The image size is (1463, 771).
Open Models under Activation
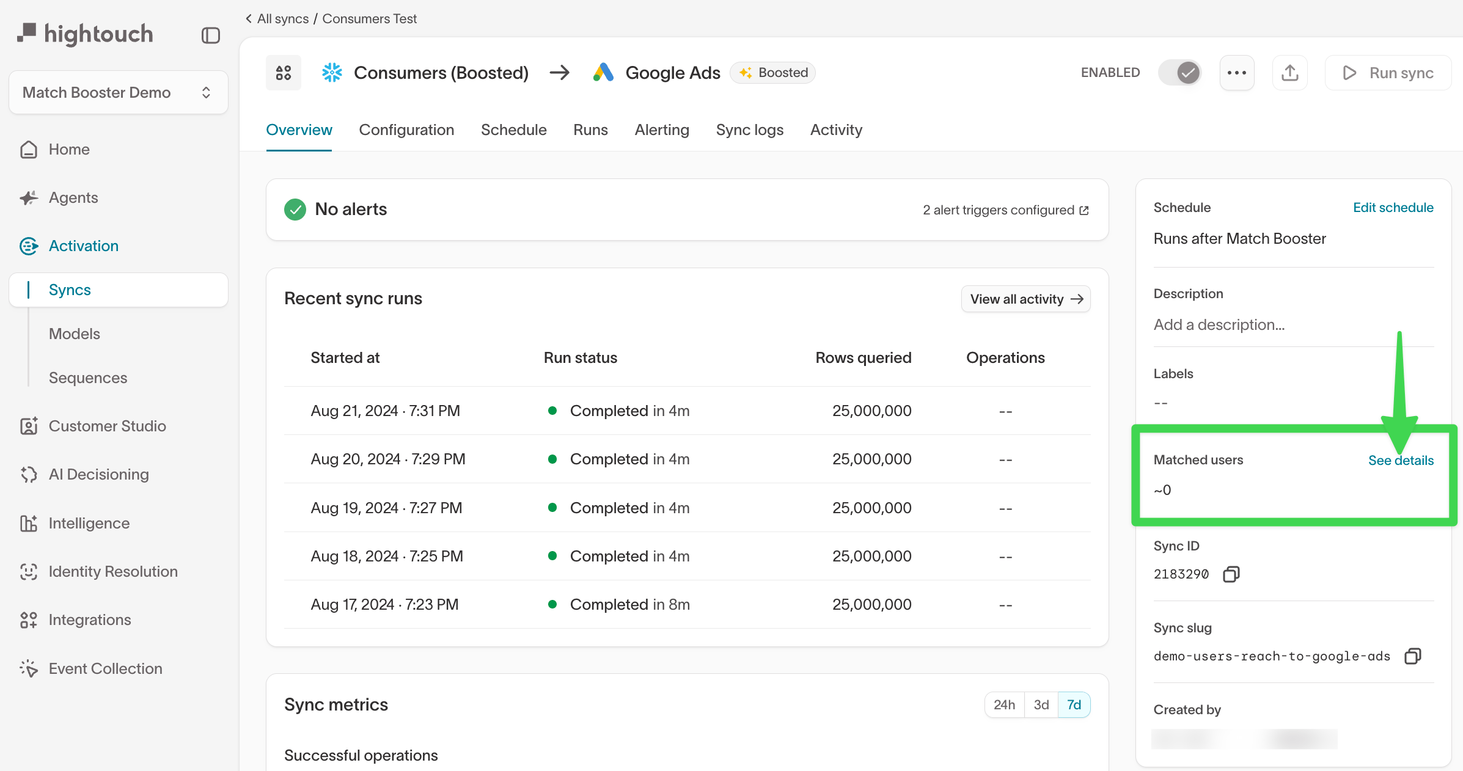coord(75,334)
